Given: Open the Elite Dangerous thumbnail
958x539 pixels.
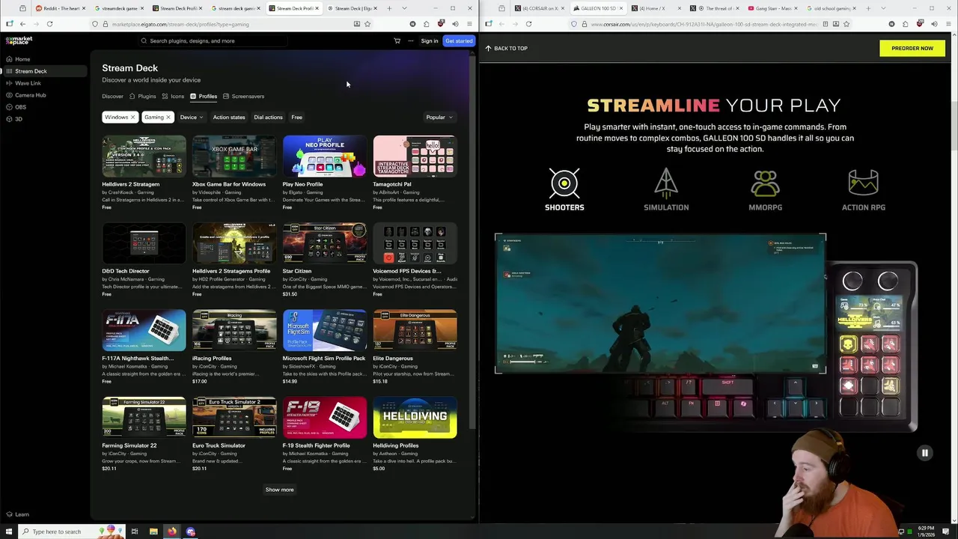Looking at the screenshot, I should [415, 330].
